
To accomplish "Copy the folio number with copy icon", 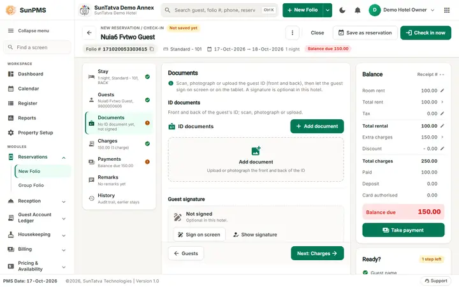I will click(152, 49).
